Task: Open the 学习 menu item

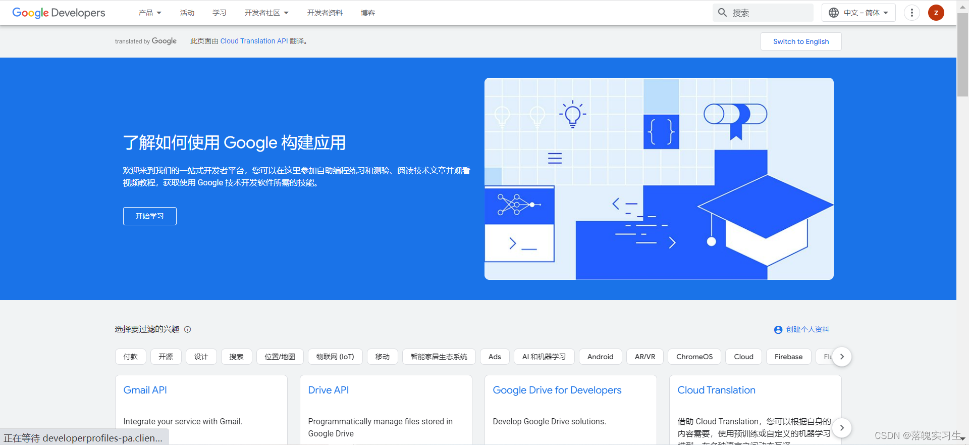Action: click(x=220, y=13)
